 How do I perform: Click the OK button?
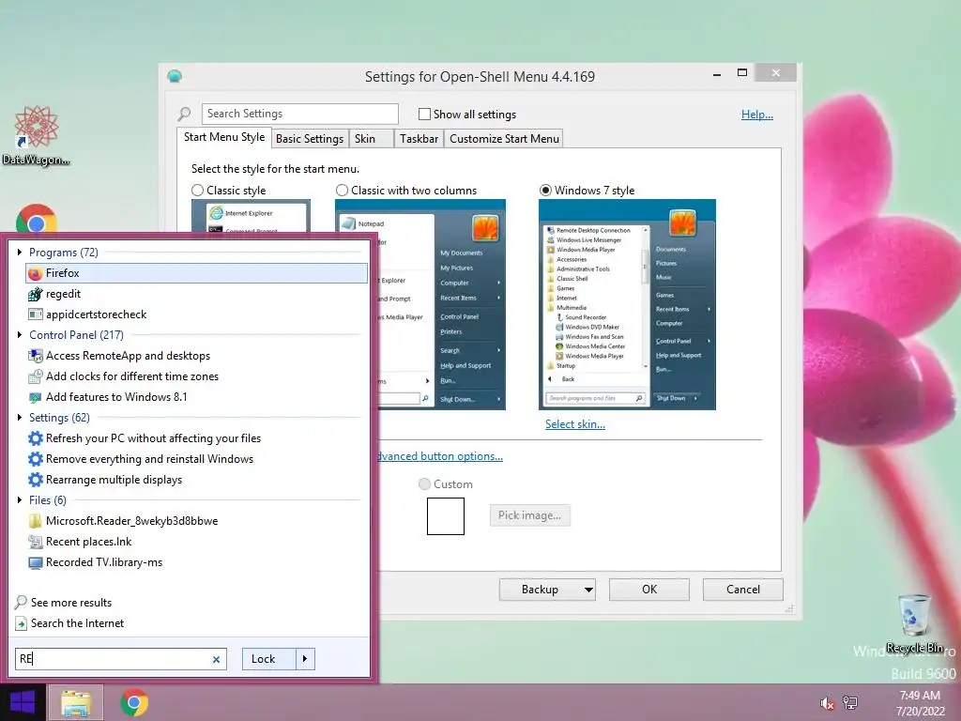click(649, 590)
